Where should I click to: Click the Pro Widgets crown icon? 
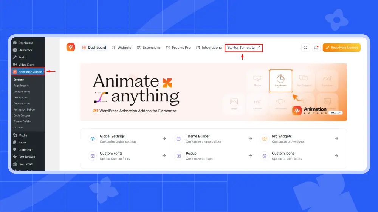pos(265,139)
